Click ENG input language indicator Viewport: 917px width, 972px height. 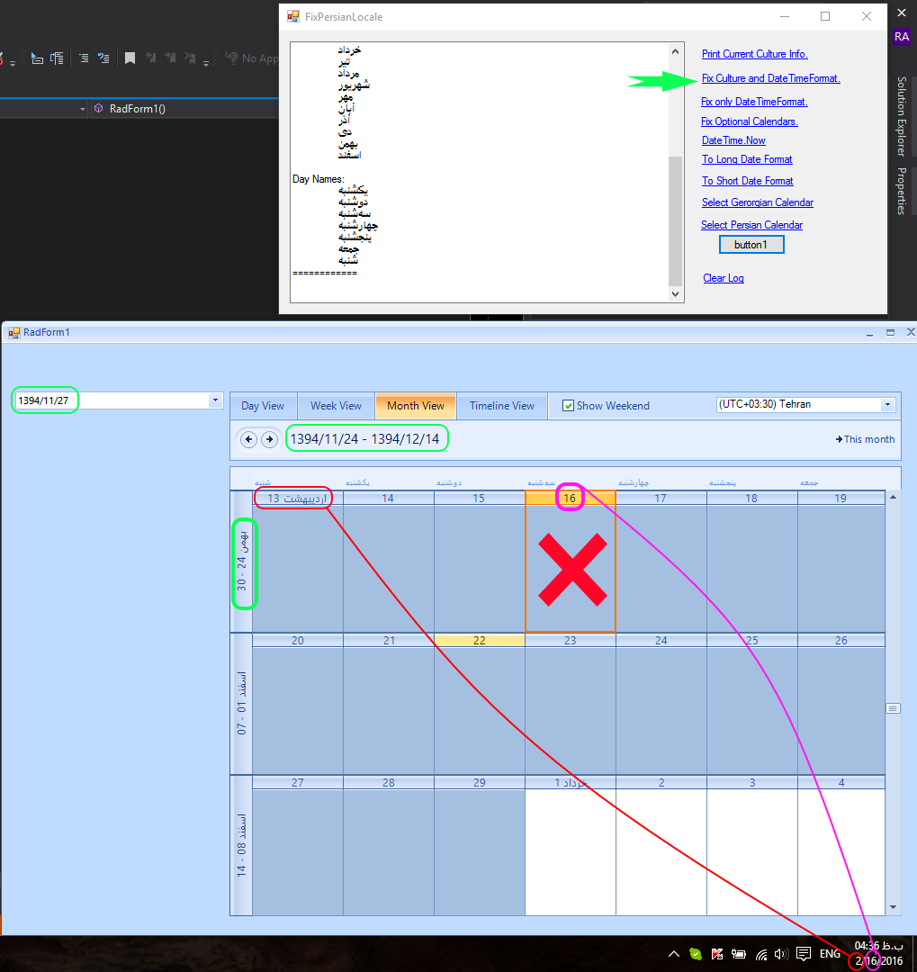point(830,954)
